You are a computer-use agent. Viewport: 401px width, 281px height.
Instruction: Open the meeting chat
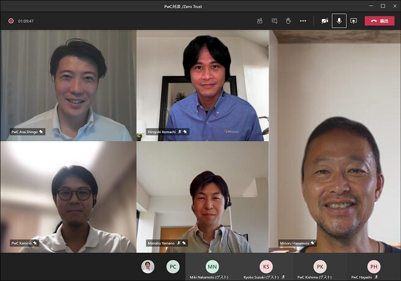[274, 21]
